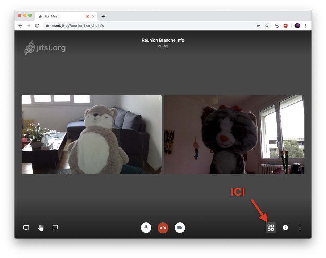The height and width of the screenshot is (258, 326).
Task: Click the share screen monitor icon
Action: point(26,228)
